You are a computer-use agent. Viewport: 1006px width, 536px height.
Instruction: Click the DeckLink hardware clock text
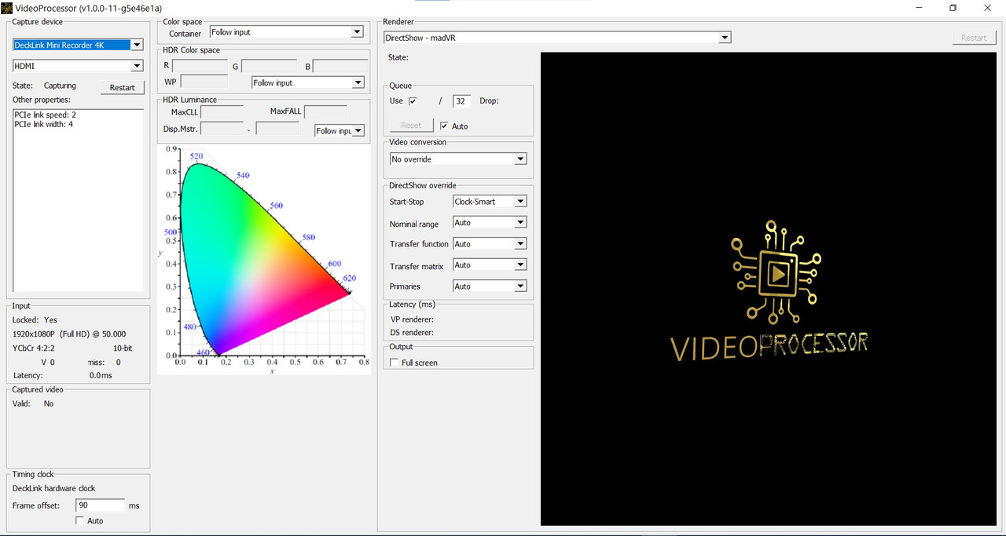pos(54,488)
